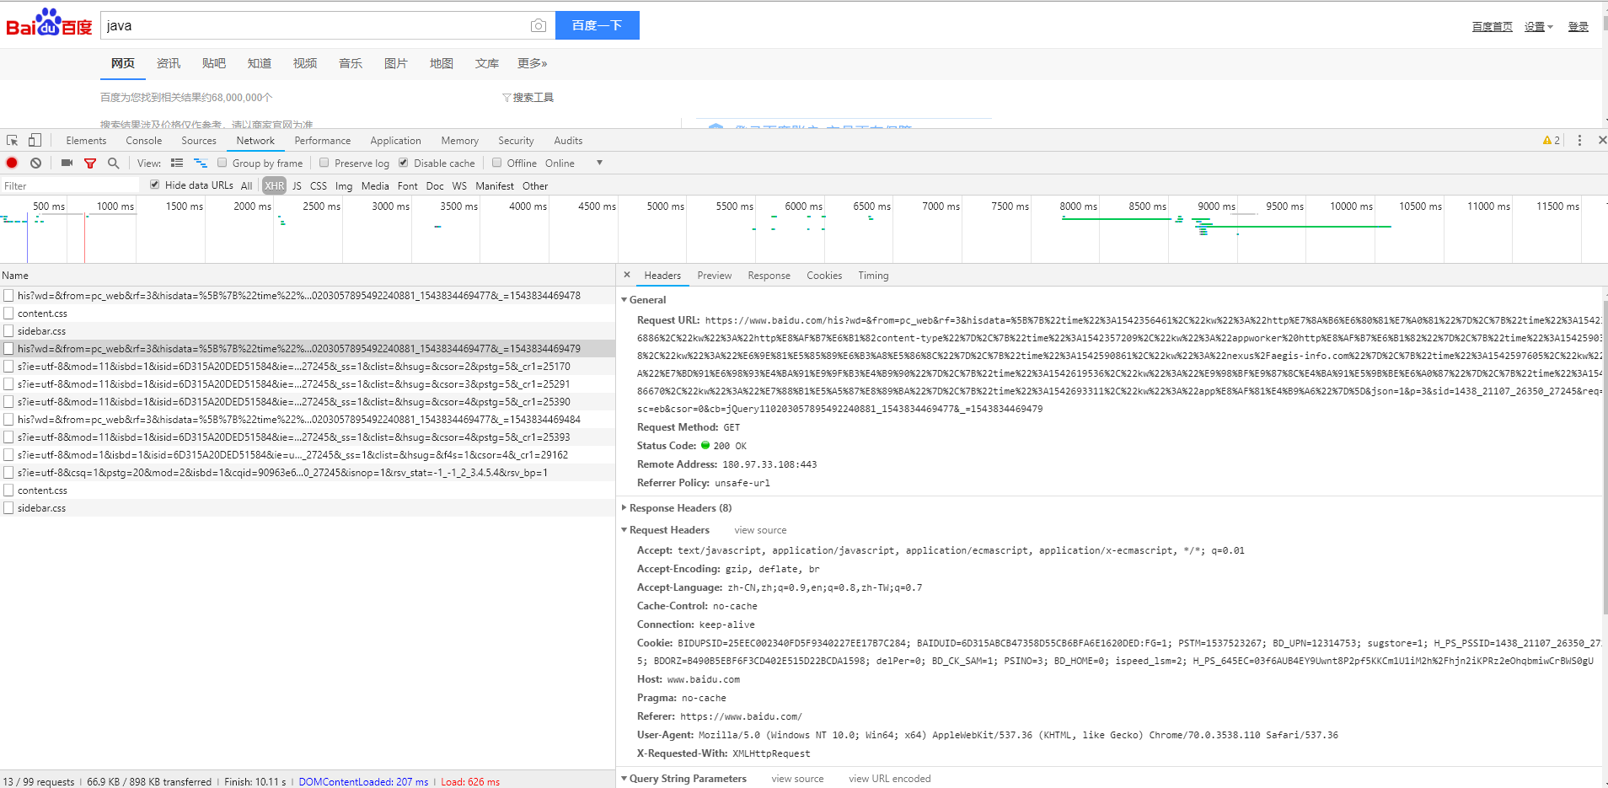
Task: Select the JS filter type
Action: [x=297, y=185]
